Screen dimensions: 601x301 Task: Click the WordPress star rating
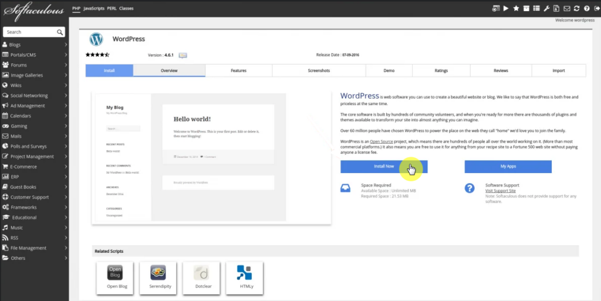tap(97, 55)
